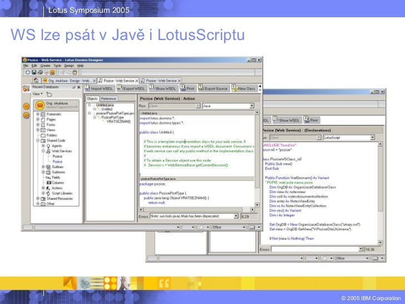Open the LotusScript language dropdown
405x304 pixels.
click(x=372, y=138)
